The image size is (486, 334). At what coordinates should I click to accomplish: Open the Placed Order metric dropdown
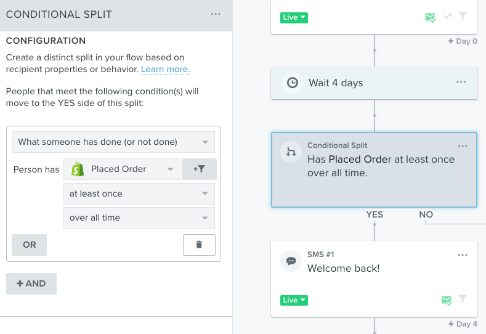122,169
